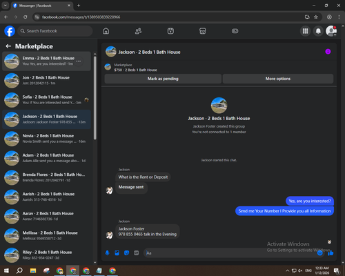
Task: Open the Aarish 2 Beds 1 Bath House chat
Action: point(46,197)
